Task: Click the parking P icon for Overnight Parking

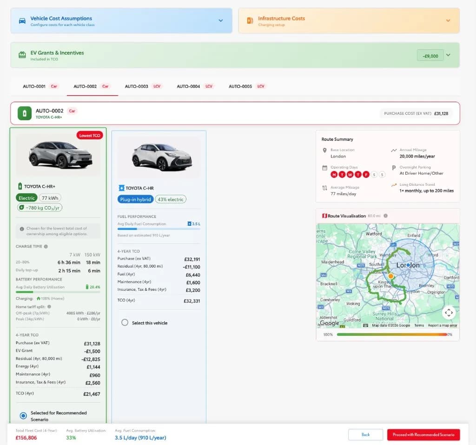Action: 394,168
